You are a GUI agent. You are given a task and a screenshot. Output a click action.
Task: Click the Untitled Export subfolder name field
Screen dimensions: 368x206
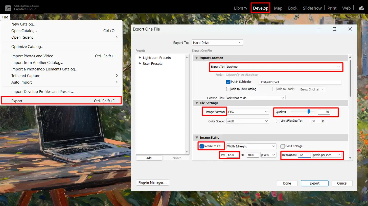pos(300,82)
